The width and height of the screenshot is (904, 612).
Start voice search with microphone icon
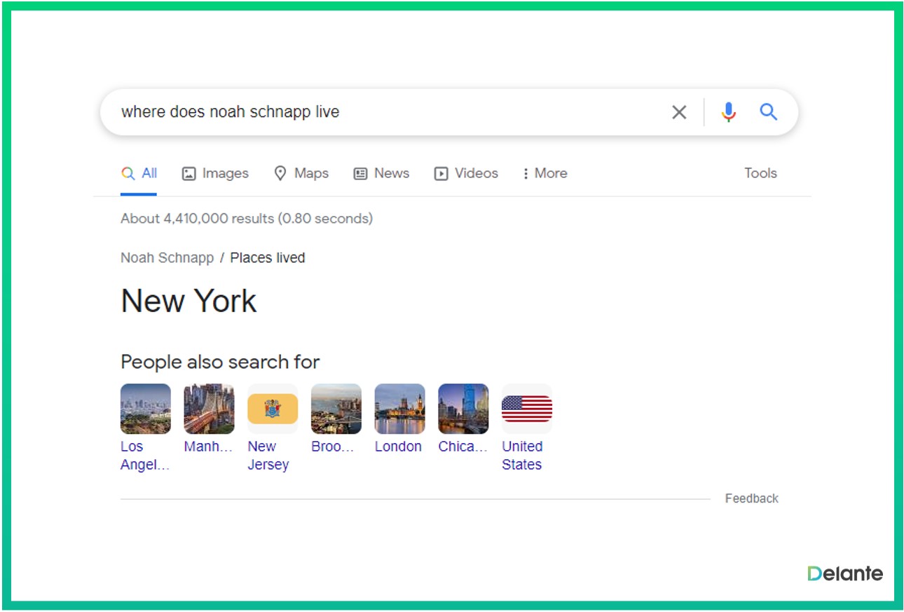coord(728,112)
